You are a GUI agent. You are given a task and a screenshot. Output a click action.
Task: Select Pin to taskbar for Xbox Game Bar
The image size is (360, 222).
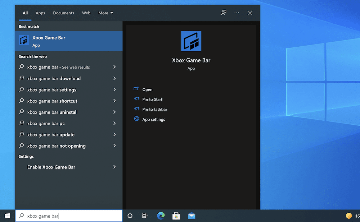click(154, 109)
